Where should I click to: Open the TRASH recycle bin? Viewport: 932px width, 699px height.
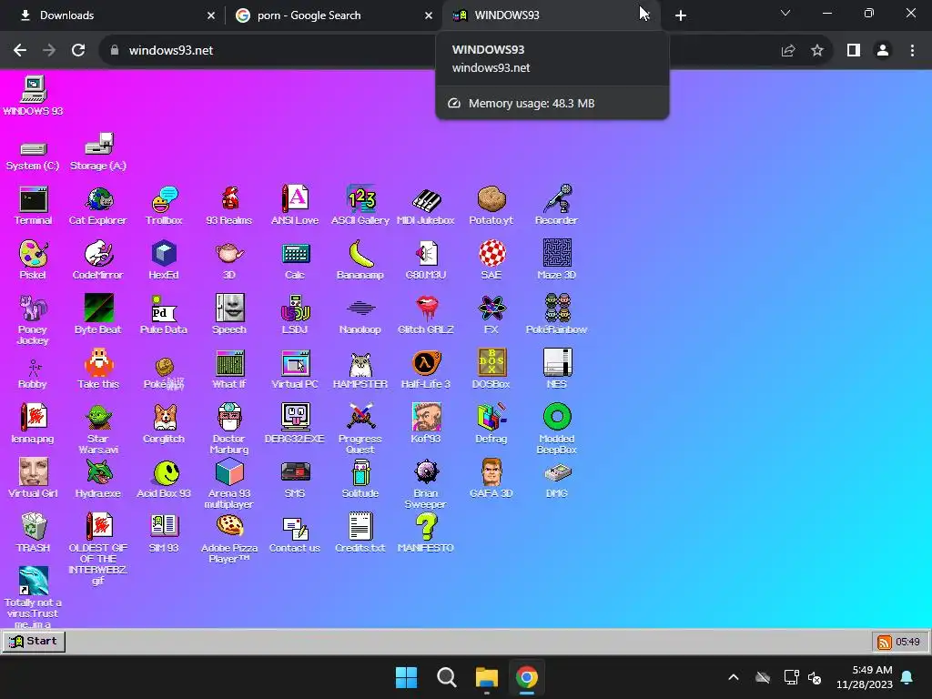pos(34,533)
